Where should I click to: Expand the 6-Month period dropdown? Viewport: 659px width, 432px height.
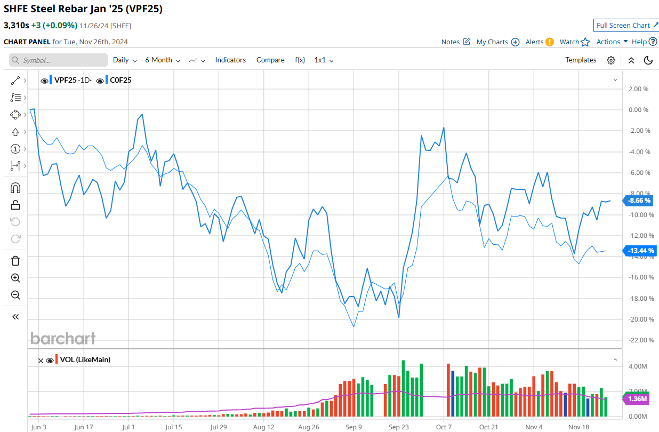coord(162,60)
